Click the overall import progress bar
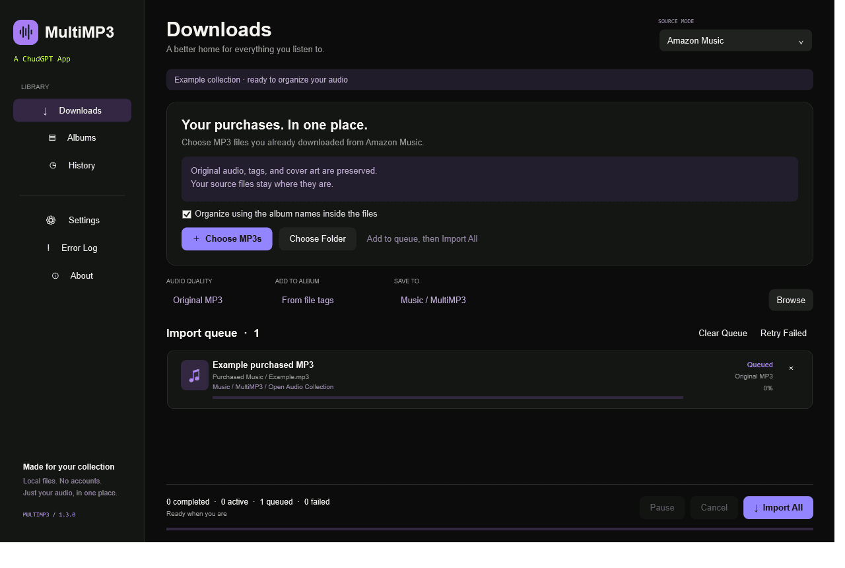This screenshot has width=845, height=568. (490, 529)
